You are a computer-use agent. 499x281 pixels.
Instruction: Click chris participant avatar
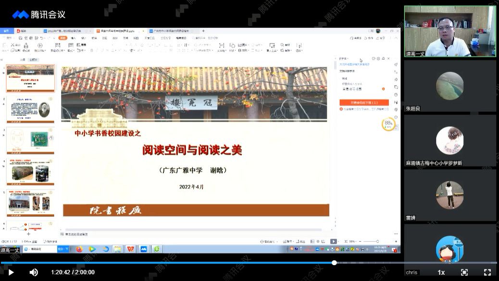coord(449,249)
